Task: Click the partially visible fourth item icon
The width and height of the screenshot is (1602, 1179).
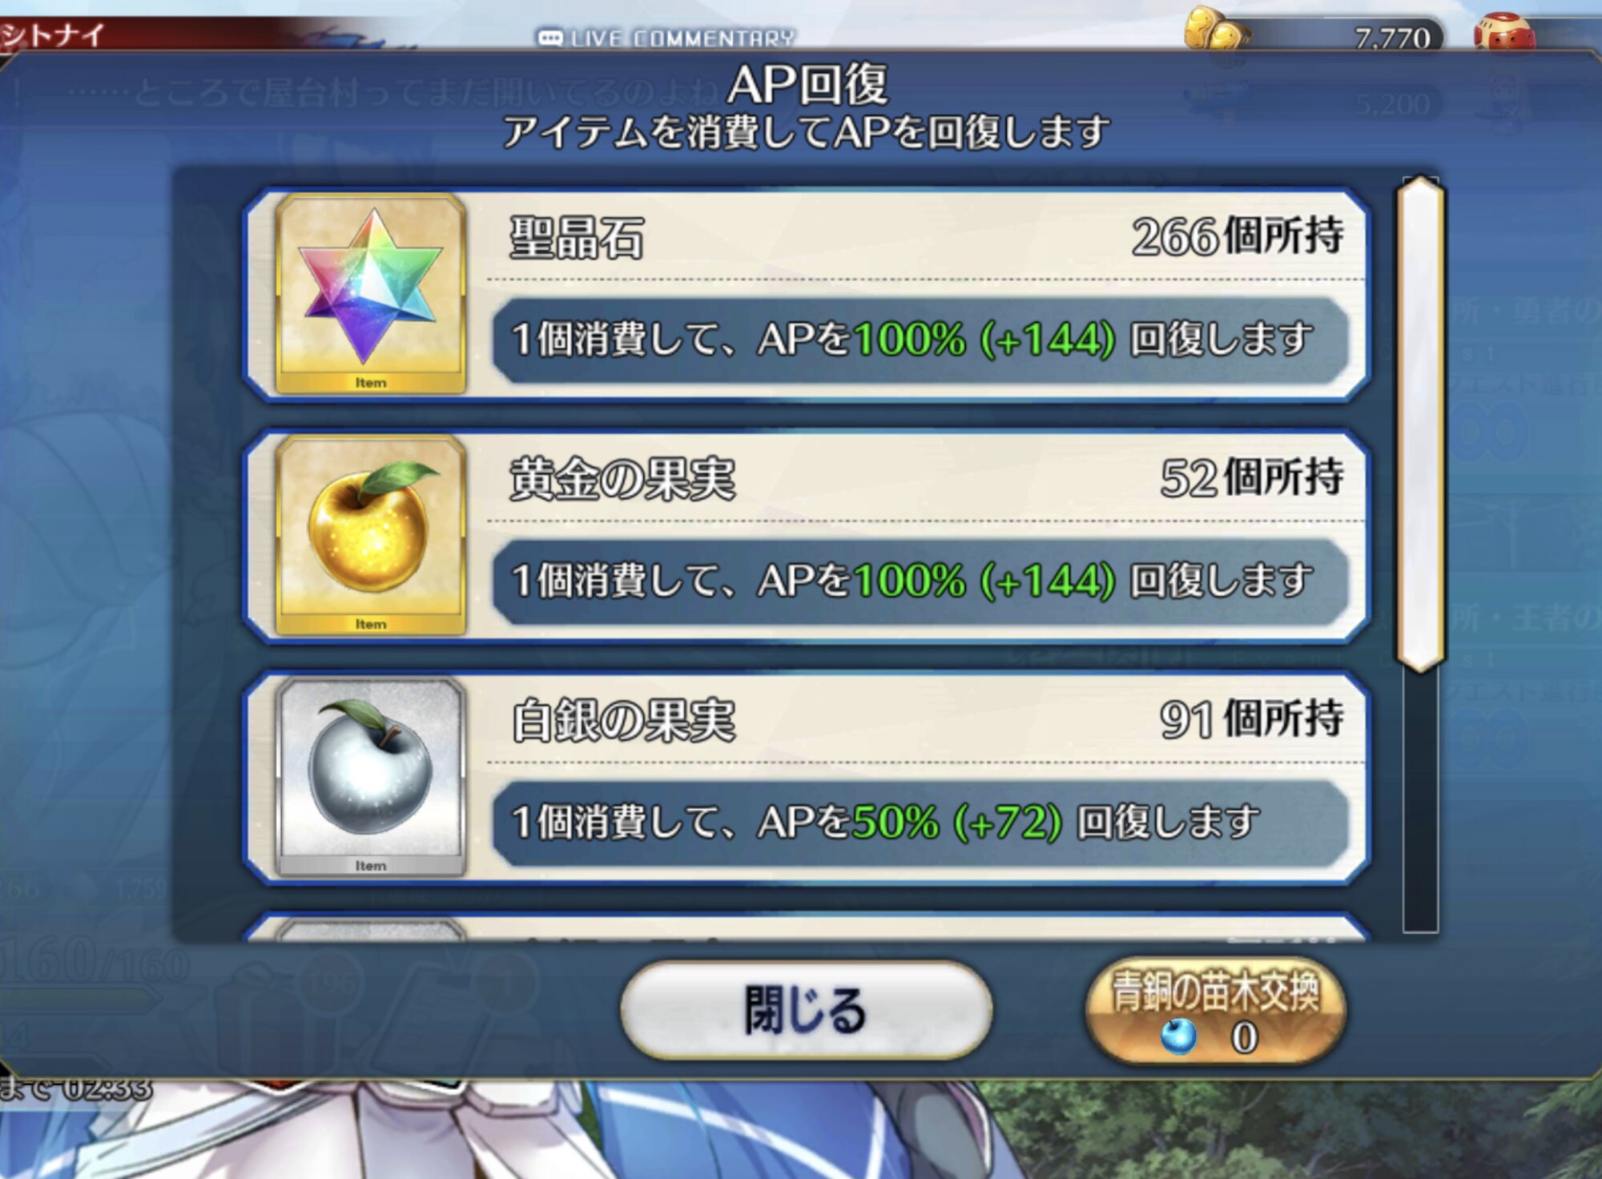Action: click(x=370, y=929)
